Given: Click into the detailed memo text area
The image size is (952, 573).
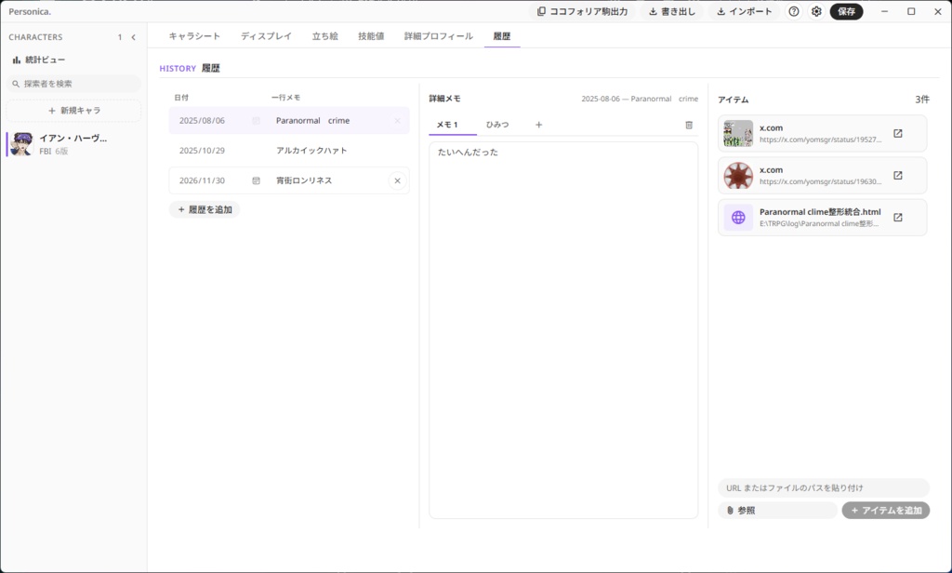Looking at the screenshot, I should tap(563, 330).
